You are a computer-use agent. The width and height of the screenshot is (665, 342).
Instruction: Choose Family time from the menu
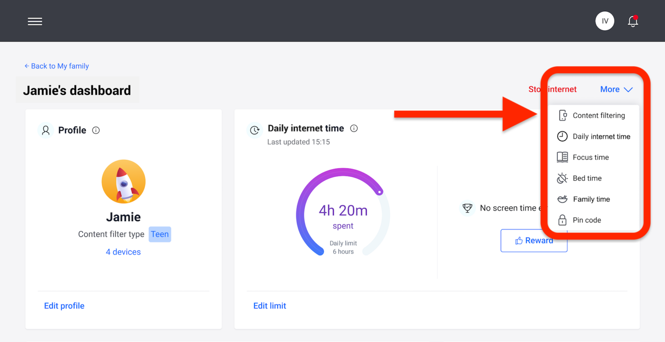pos(591,199)
